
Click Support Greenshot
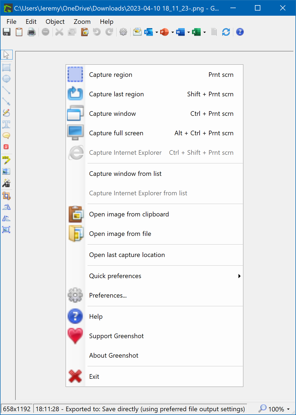(x=116, y=336)
